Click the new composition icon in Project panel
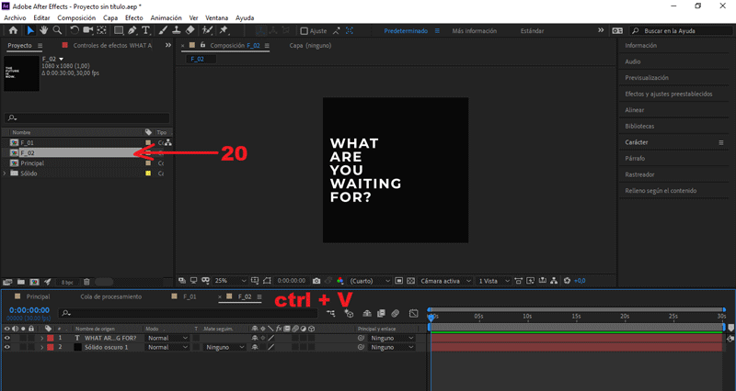Screen dimensions: 736x391 [x=34, y=282]
